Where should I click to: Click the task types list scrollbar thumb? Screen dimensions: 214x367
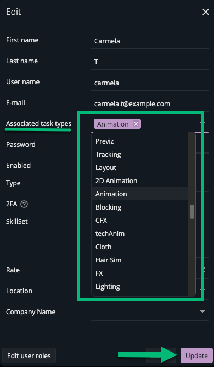coord(192,212)
